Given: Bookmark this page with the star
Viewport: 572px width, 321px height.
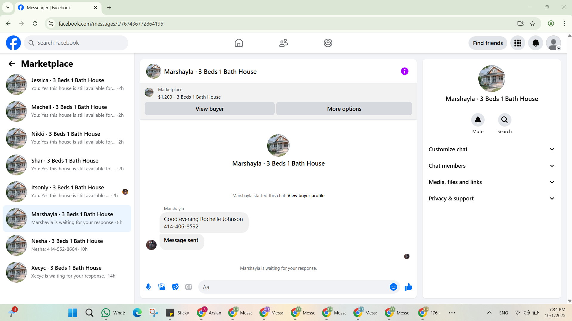Looking at the screenshot, I should pos(533,24).
